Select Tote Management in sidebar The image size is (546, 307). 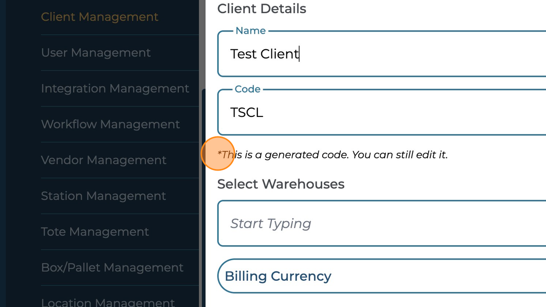[x=95, y=232]
